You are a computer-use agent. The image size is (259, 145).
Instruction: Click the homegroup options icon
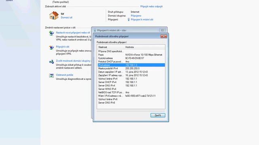tap(51, 62)
